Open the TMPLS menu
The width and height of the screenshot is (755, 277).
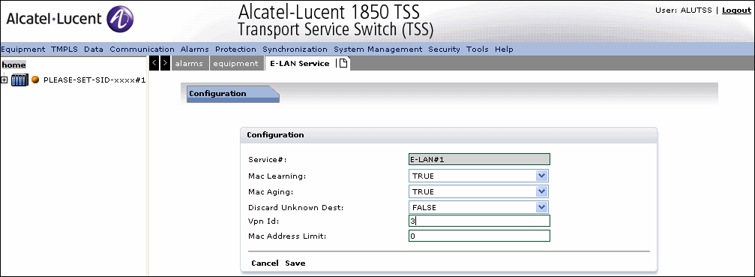pos(64,49)
